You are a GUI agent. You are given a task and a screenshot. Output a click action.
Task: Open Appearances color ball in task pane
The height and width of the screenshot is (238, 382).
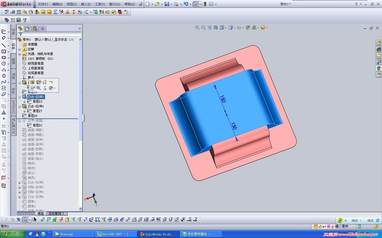pos(379,68)
